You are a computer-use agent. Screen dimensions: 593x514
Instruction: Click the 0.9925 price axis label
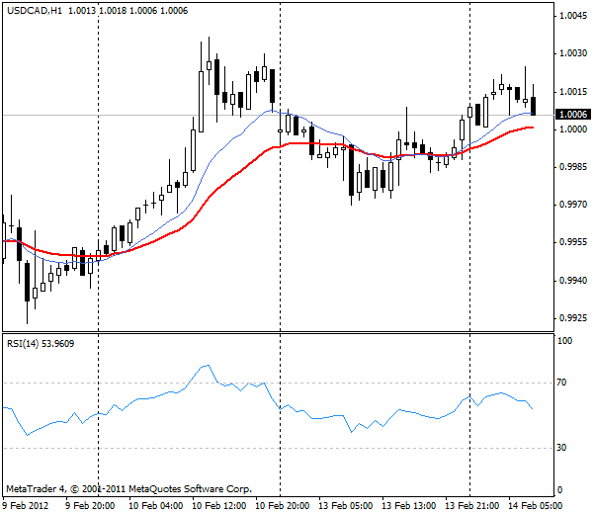tap(573, 318)
